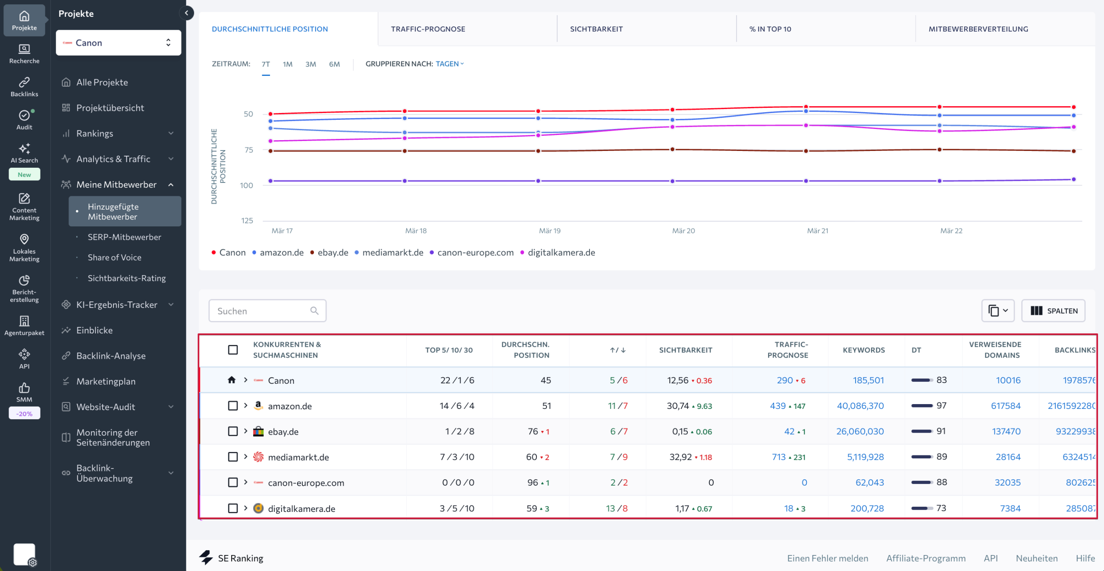Open Content Marketing from the sidebar
This screenshot has height=571, width=1104.
24,207
